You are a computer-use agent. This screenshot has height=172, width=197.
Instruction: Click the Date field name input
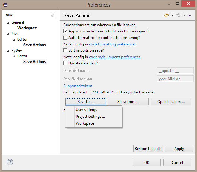175,71
